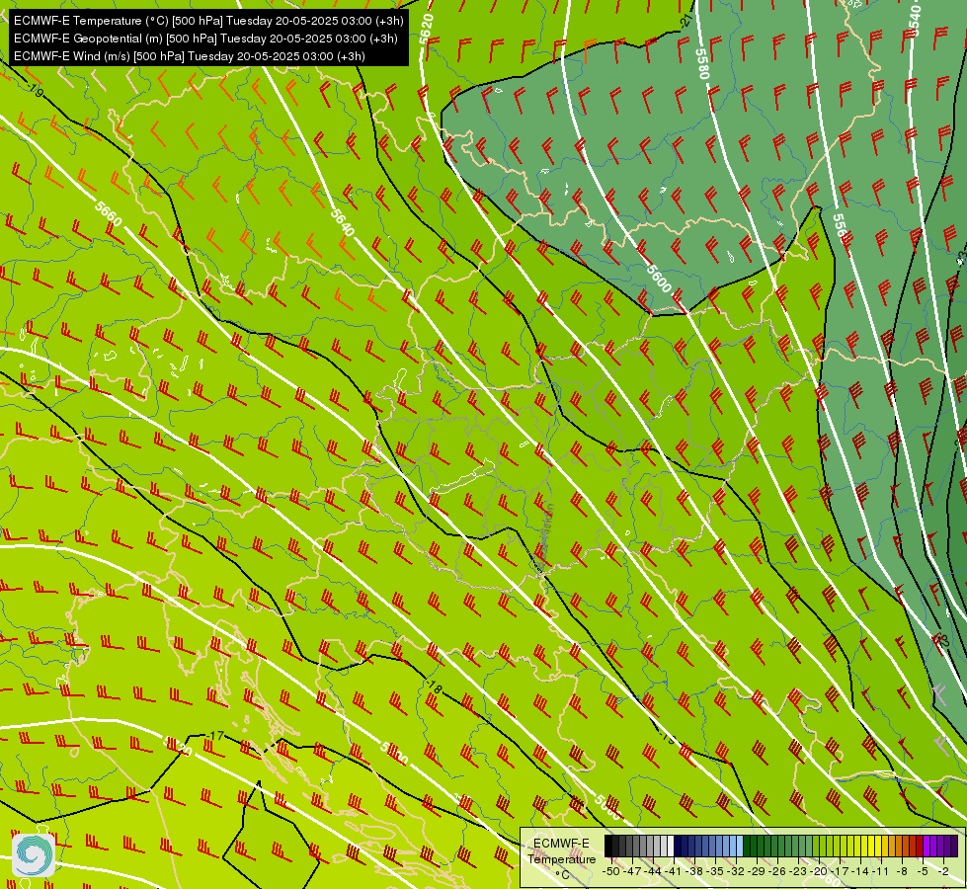Click the -17 isotherm label
The width and height of the screenshot is (967, 889).
pos(214,736)
